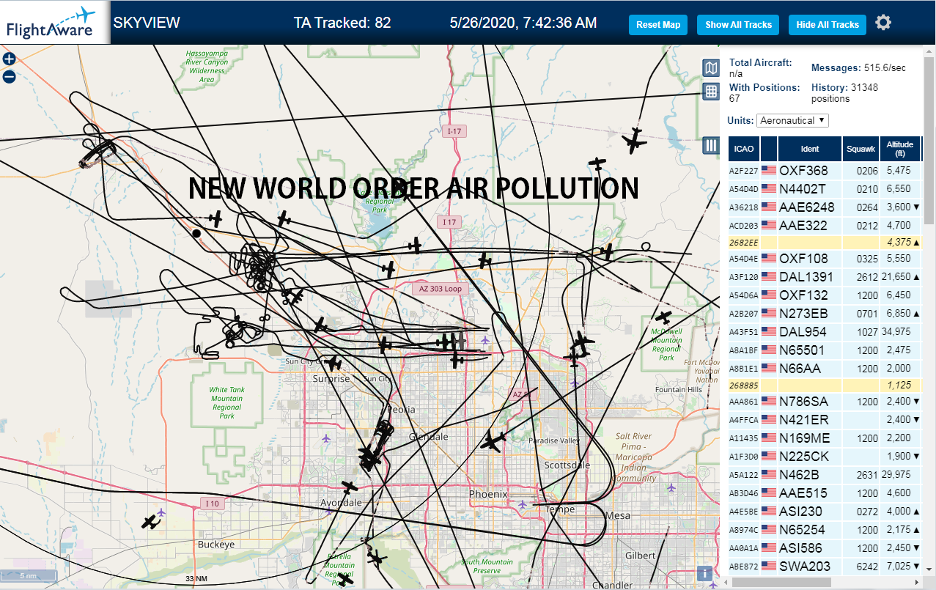This screenshot has width=936, height=590.
Task: Click Reset Map button
Action: click(x=658, y=25)
